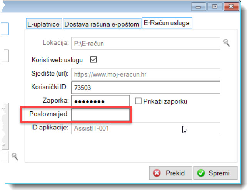252x195 pixels.
Task: Focus the Korisnički ID input field
Action: click(145, 87)
